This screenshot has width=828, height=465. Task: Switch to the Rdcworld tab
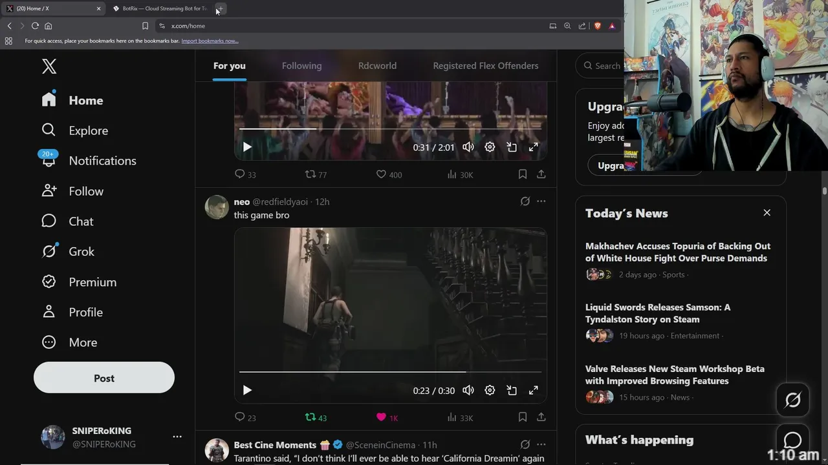[377, 66]
